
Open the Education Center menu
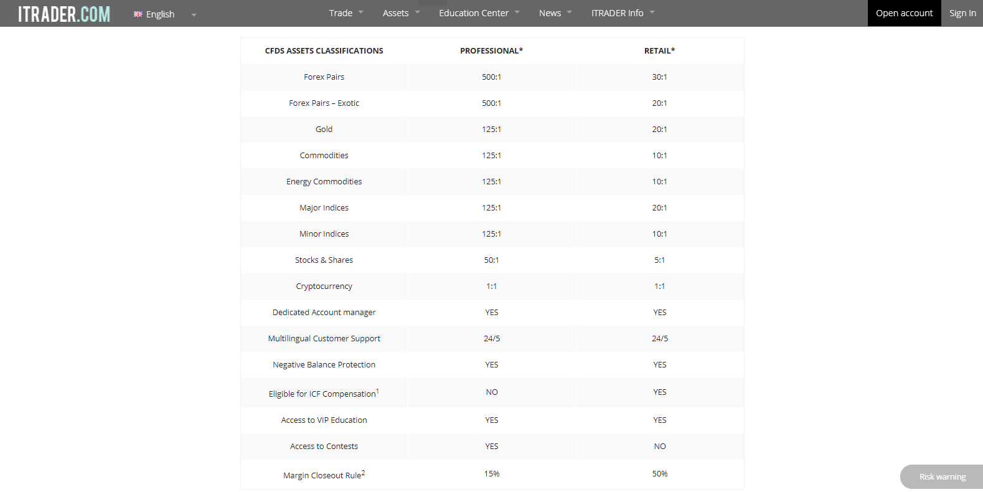[474, 13]
